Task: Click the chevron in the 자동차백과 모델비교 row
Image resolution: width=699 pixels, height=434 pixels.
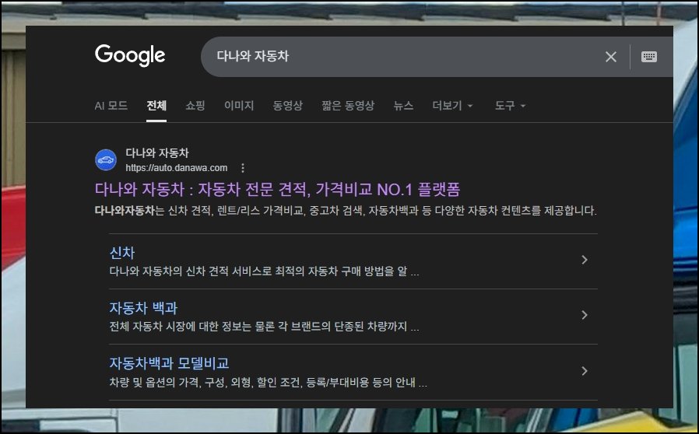Action: (585, 371)
